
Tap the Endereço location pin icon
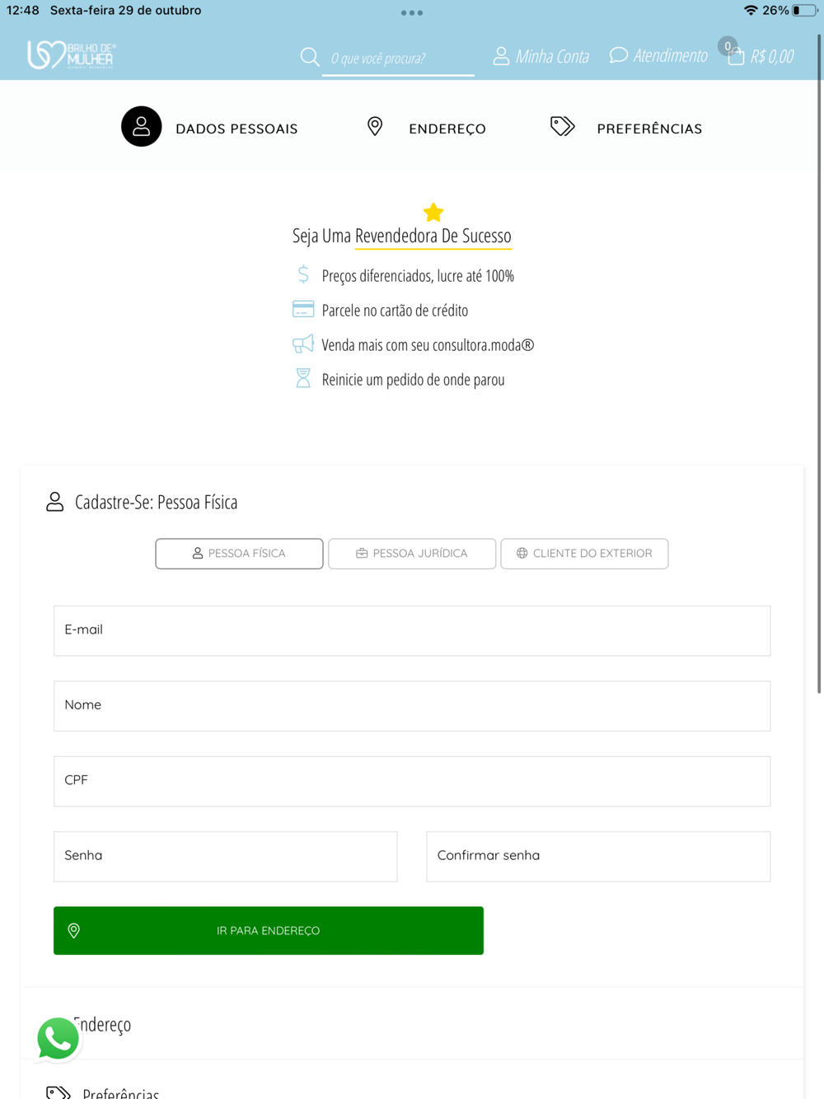pyautogui.click(x=375, y=126)
